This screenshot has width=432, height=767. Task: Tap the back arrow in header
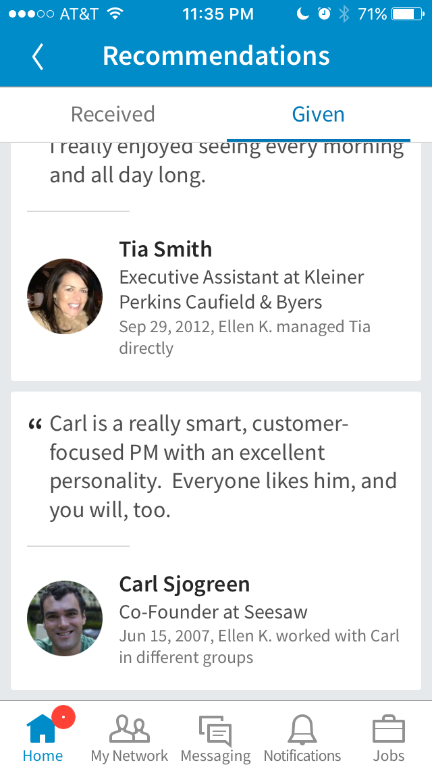click(x=38, y=57)
